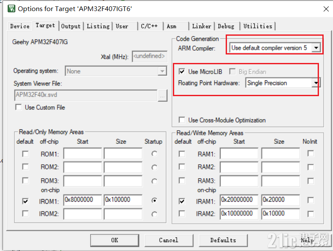Select the ROM1 Startup radio button
This screenshot has height=251, width=333.
click(x=155, y=154)
